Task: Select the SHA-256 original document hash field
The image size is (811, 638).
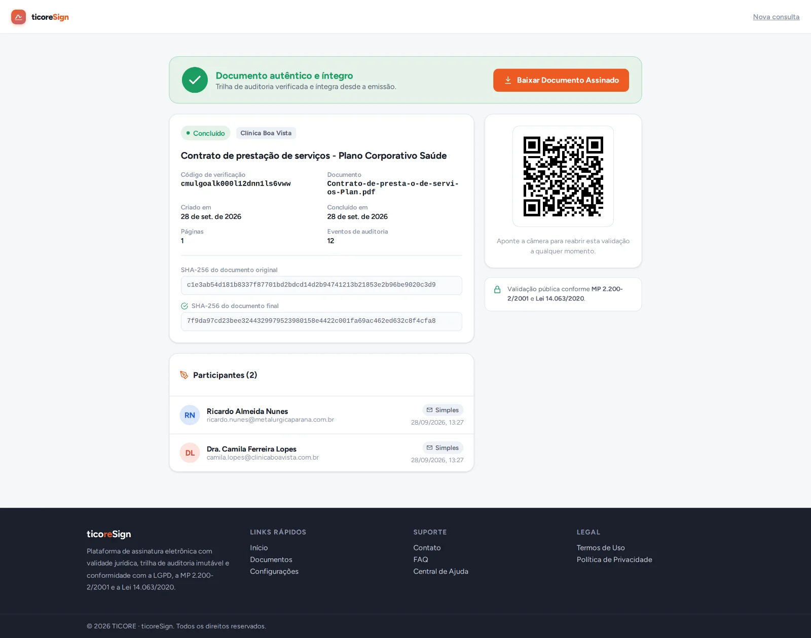Action: [321, 285]
